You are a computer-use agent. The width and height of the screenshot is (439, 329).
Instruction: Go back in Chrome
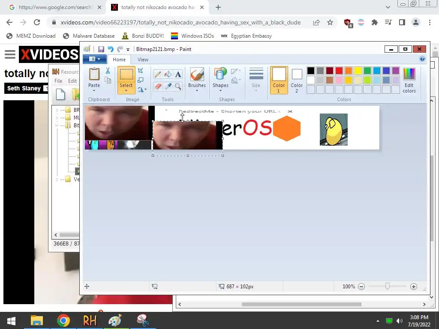(x=9, y=22)
